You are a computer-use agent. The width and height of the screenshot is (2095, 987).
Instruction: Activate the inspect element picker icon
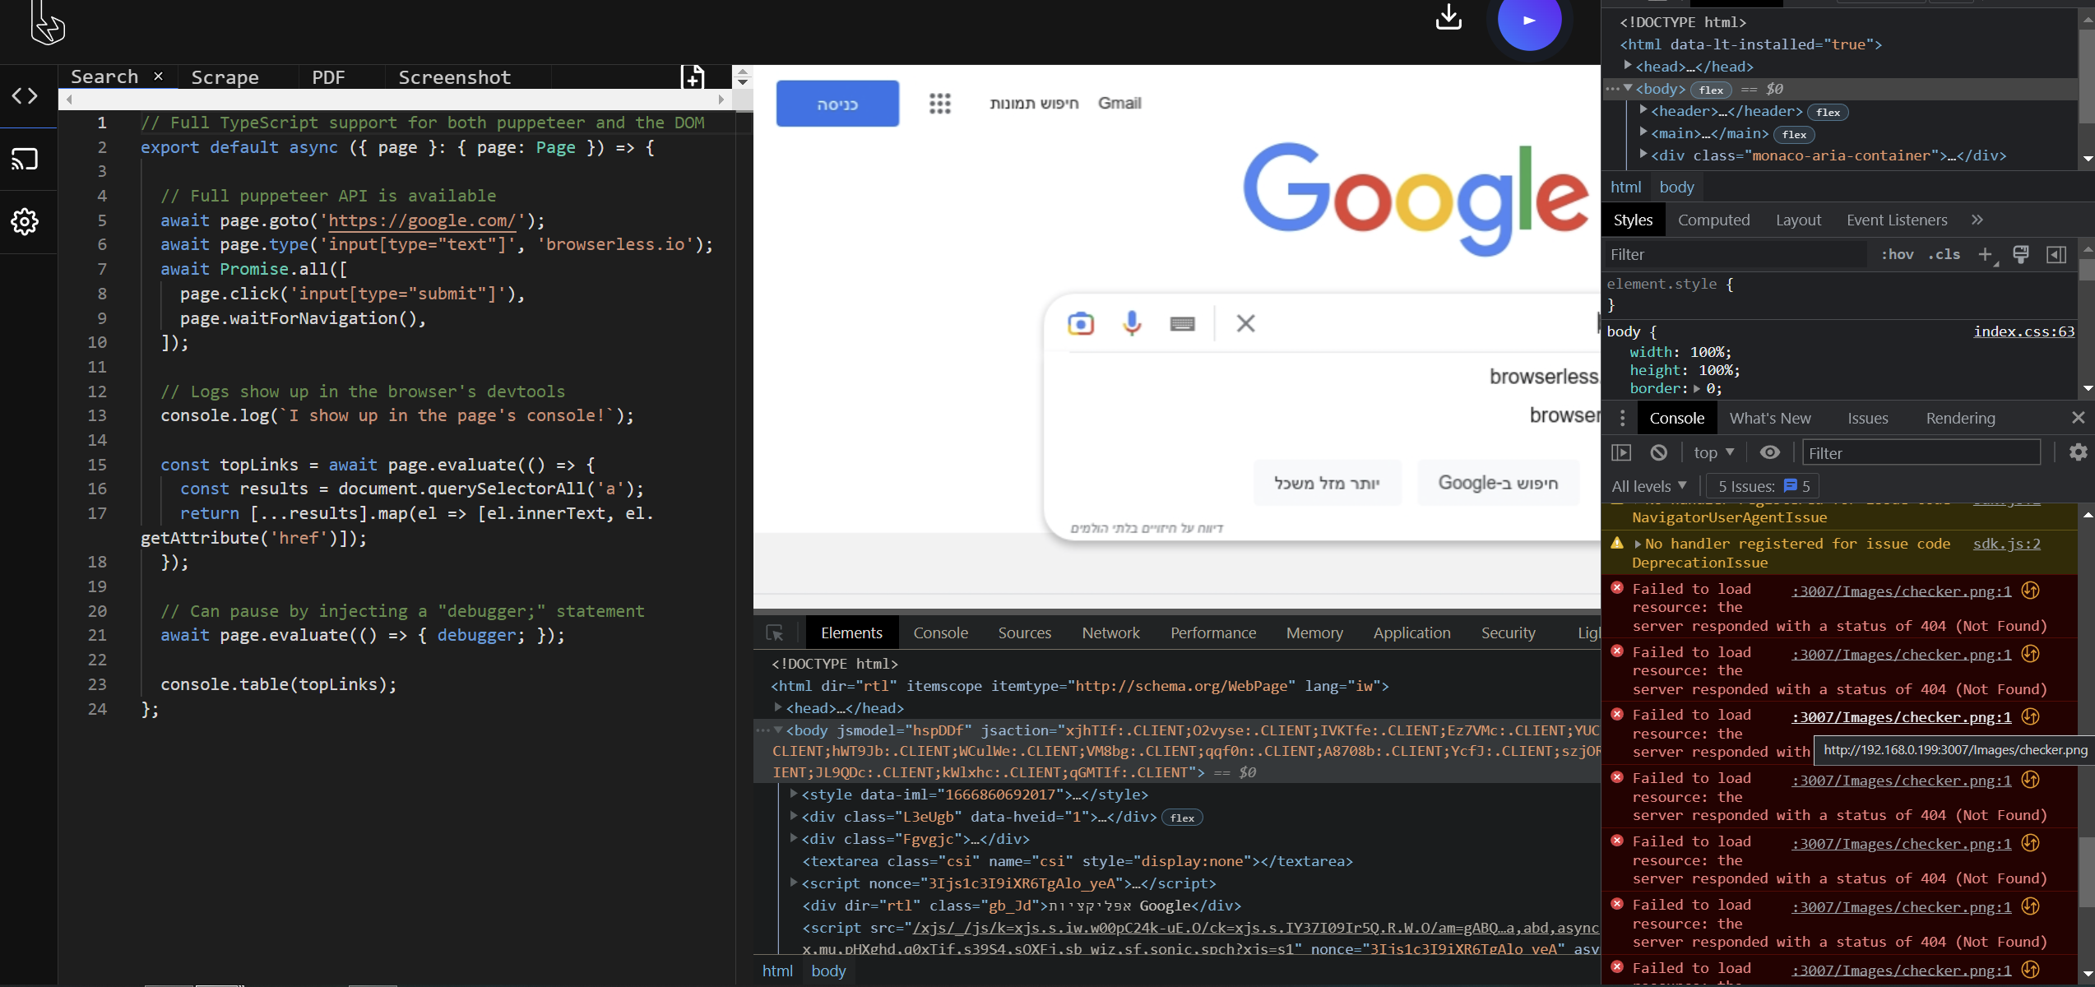click(775, 633)
